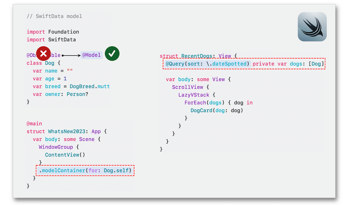349x205 pixels.
Task: Click the '@main' attribute
Action: [34, 123]
